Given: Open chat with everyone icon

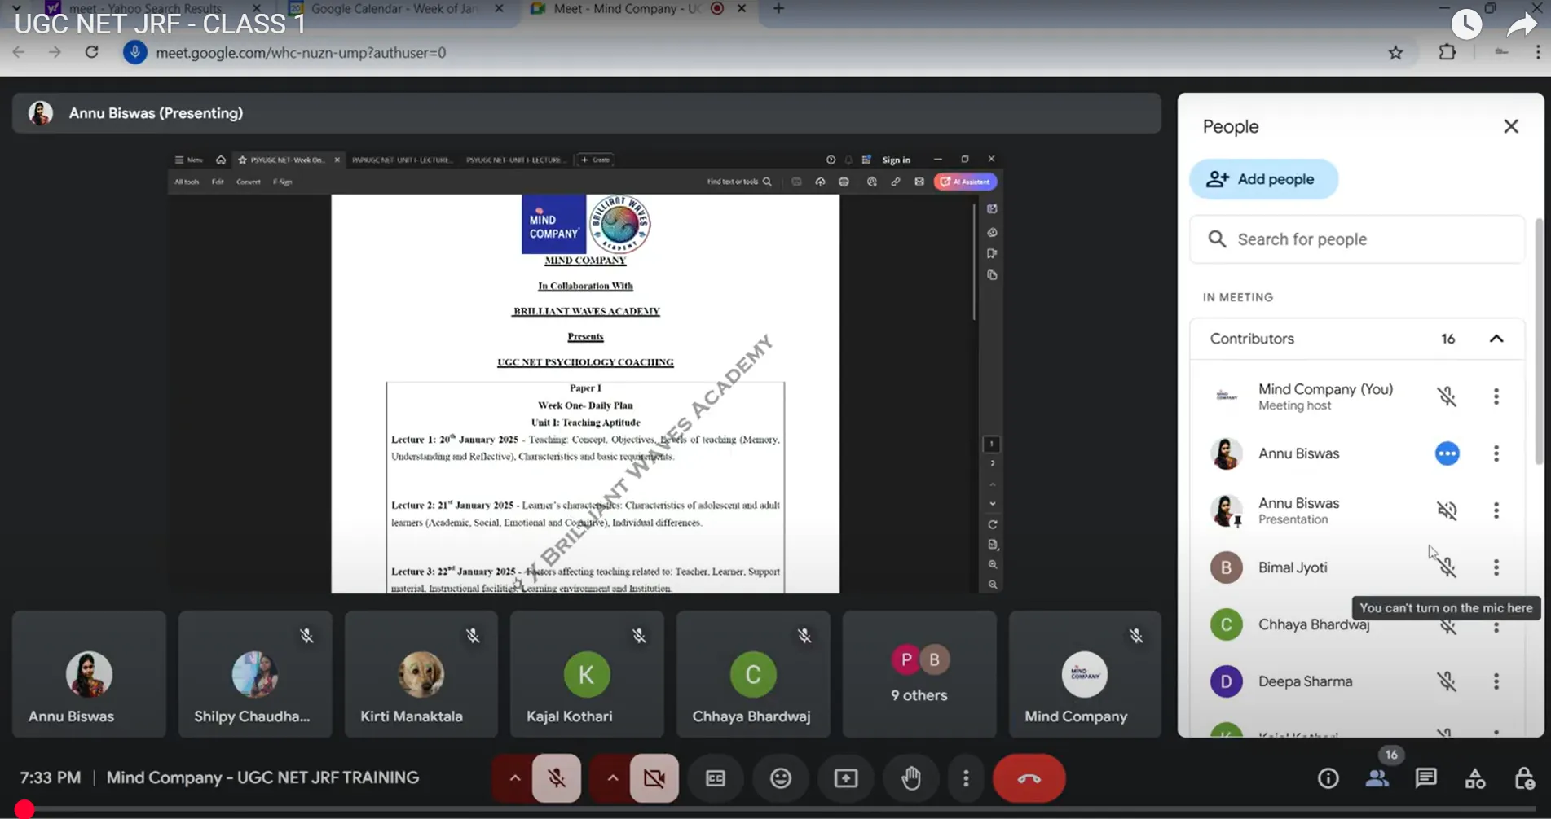Looking at the screenshot, I should 1426,778.
